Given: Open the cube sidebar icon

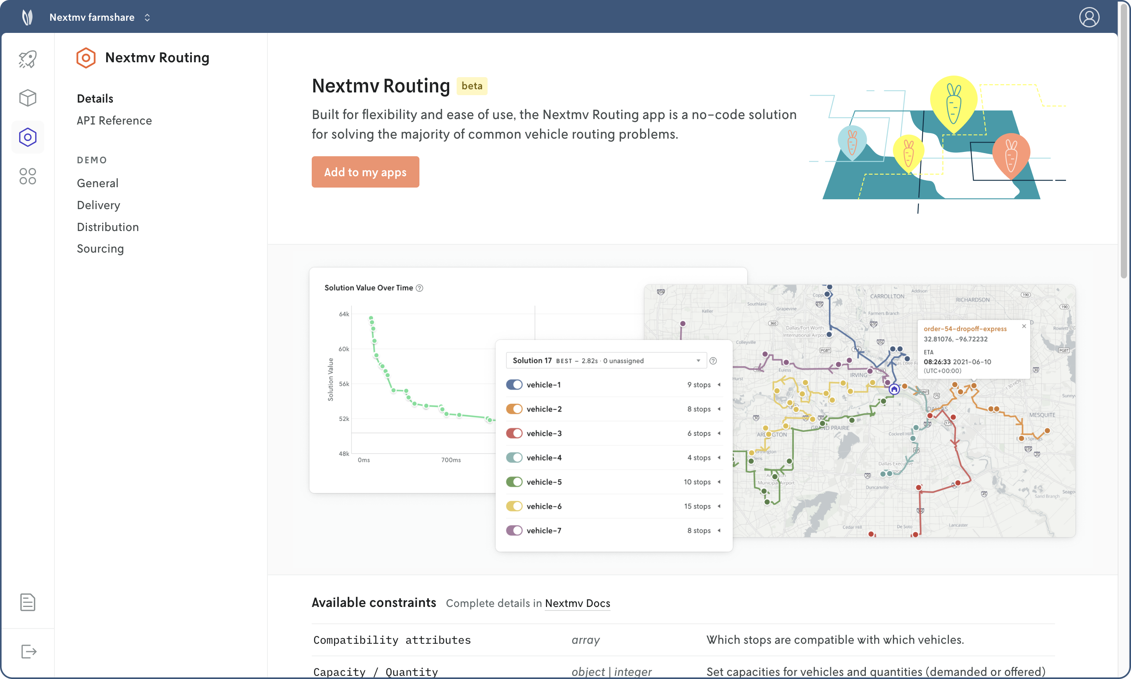Looking at the screenshot, I should (x=27, y=98).
